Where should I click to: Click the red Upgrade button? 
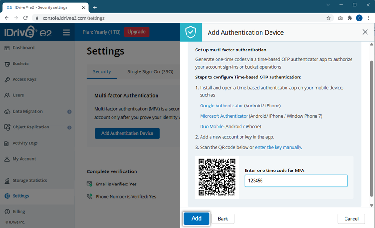point(136,32)
